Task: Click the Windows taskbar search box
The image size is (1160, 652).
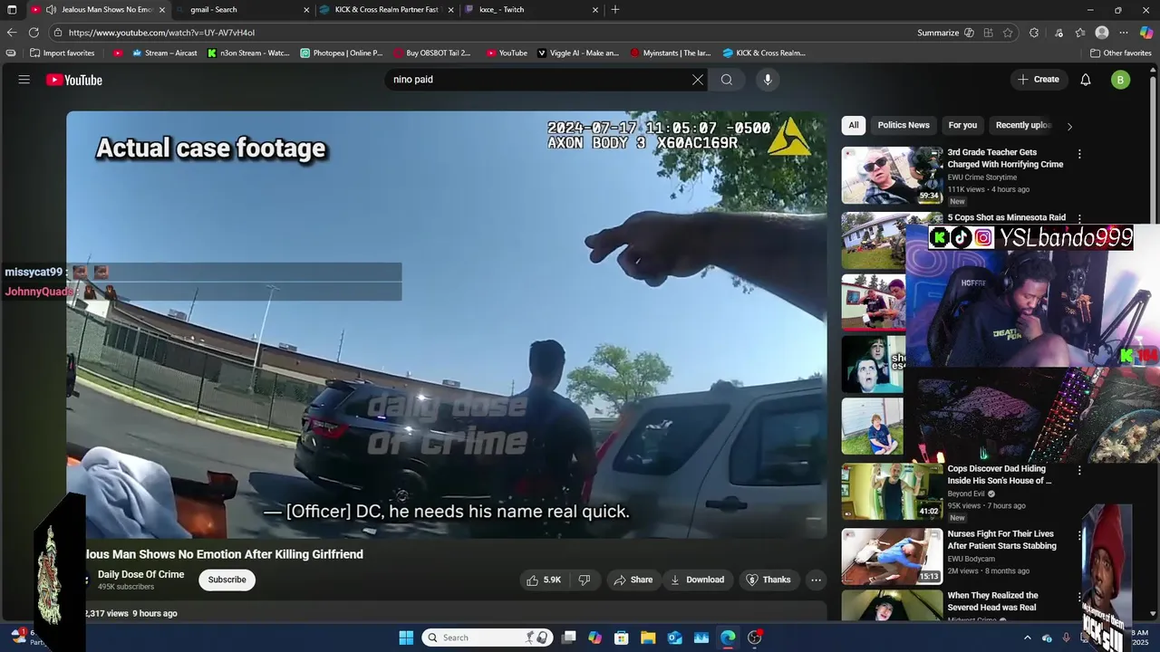Action: coord(488,638)
